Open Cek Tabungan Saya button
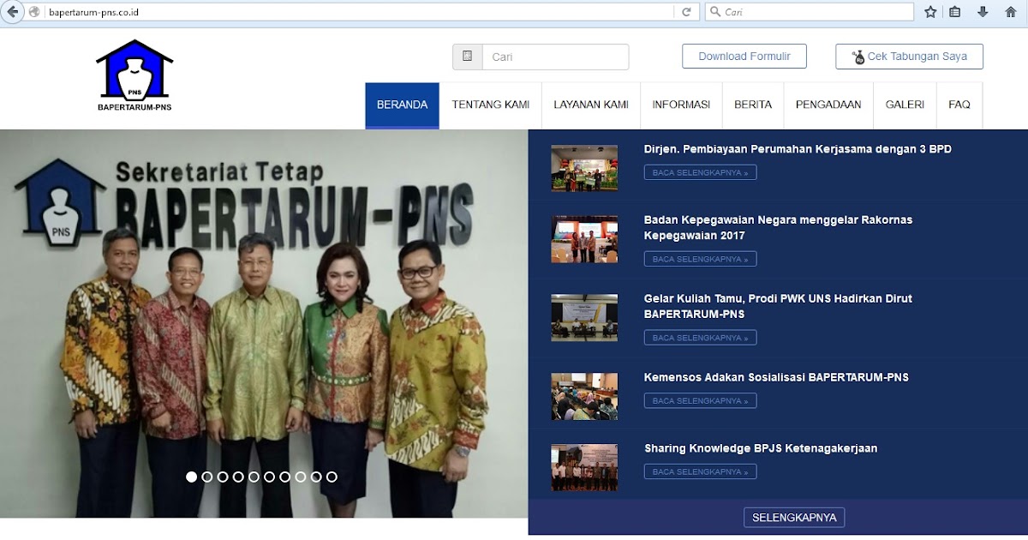The height and width of the screenshot is (540, 1028). point(909,57)
